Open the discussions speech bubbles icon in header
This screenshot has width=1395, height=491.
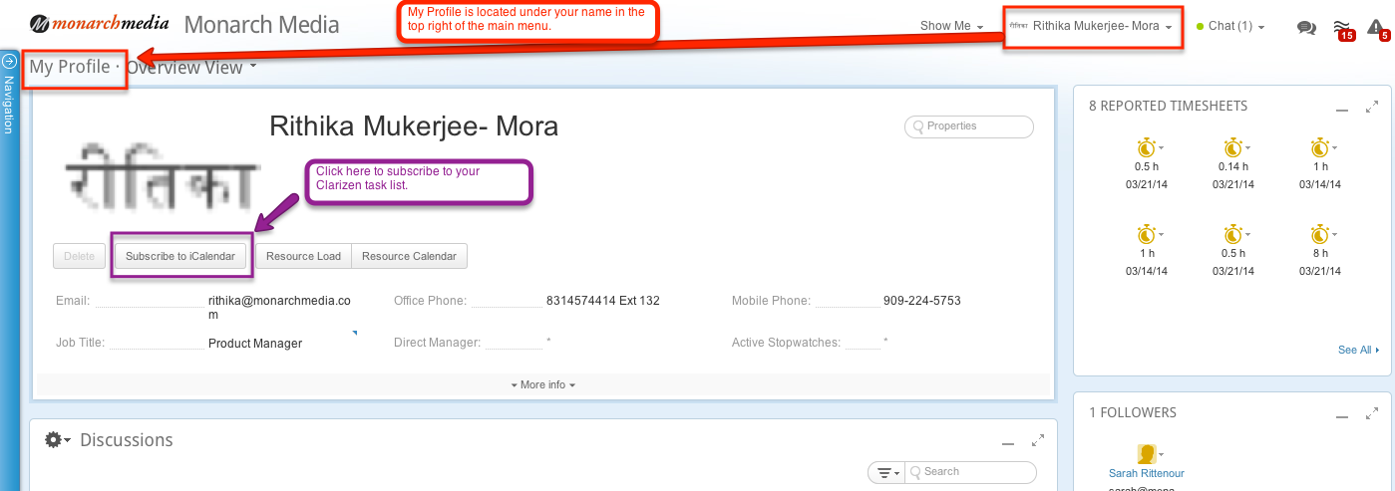1306,28
